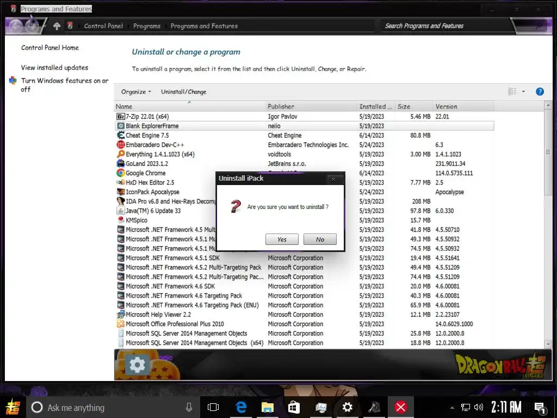Click Uninstall/Change in the toolbar
This screenshot has width=557, height=418.
tap(183, 91)
